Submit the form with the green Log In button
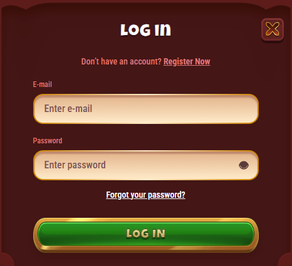 [146, 235]
